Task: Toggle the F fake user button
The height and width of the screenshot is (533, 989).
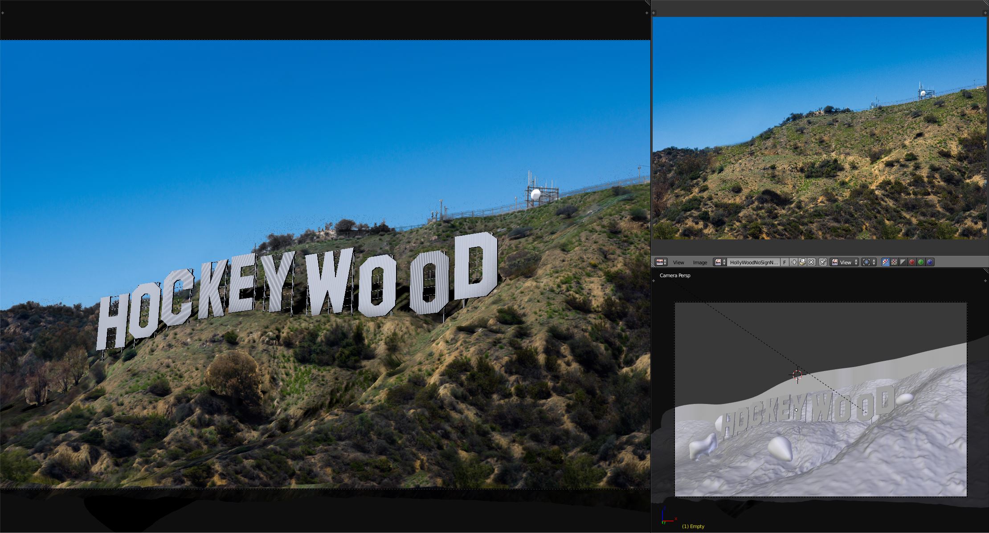Action: (x=785, y=262)
